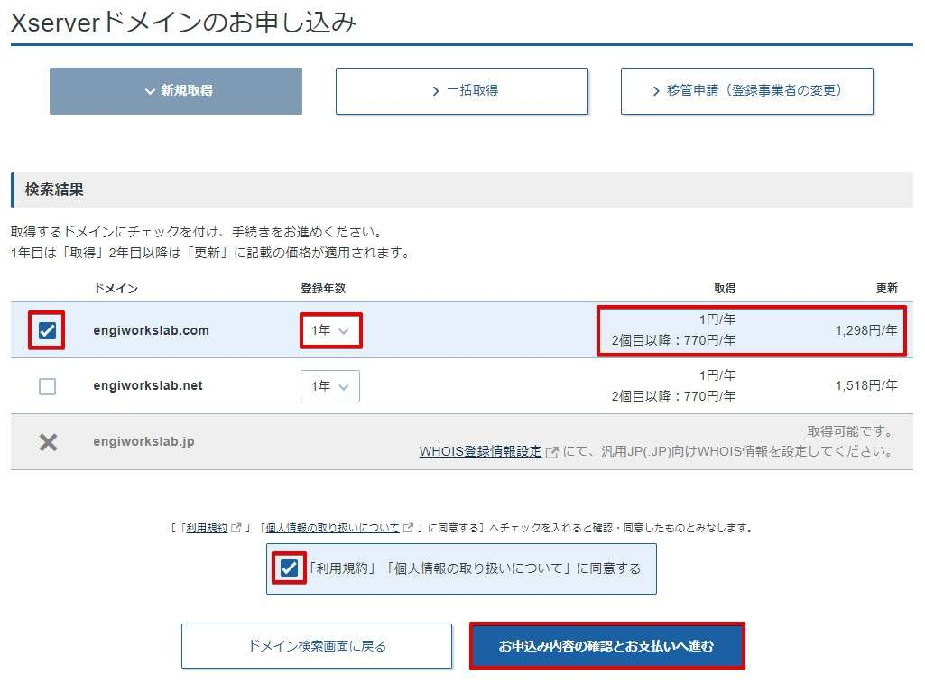Click ドメイン検索画面に戻る button
This screenshot has height=684, width=925.
pyautogui.click(x=317, y=646)
